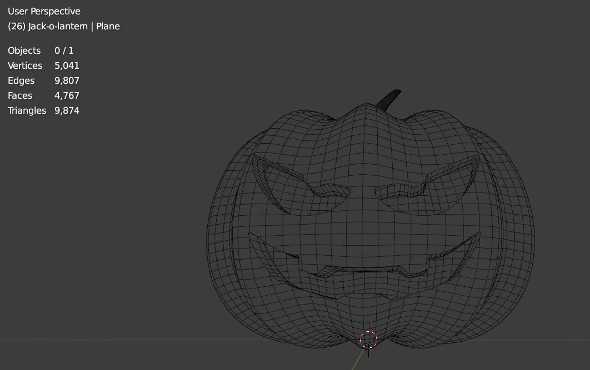Click the face count value "4,767"
Image resolution: width=590 pixels, height=370 pixels.
point(67,96)
